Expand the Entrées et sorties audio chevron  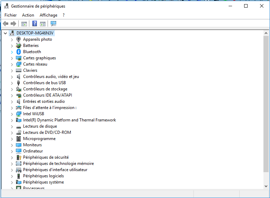click(x=12, y=102)
